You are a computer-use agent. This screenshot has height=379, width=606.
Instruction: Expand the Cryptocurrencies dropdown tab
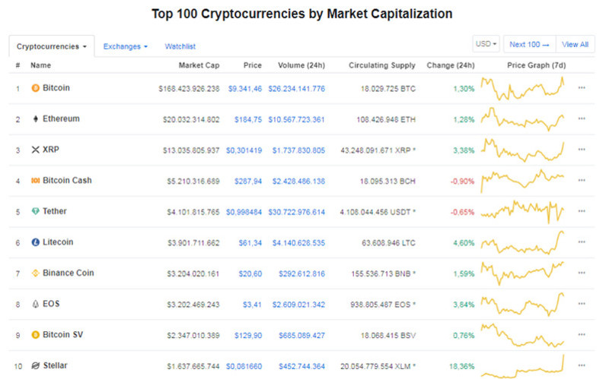(x=52, y=46)
